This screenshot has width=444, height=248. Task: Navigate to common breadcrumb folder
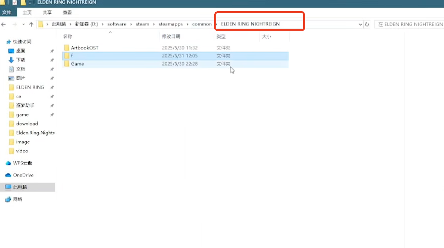point(202,24)
